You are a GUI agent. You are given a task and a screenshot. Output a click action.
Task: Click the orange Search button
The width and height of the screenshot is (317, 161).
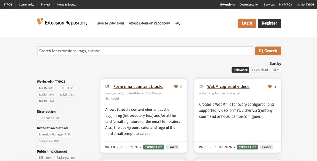click(x=268, y=51)
